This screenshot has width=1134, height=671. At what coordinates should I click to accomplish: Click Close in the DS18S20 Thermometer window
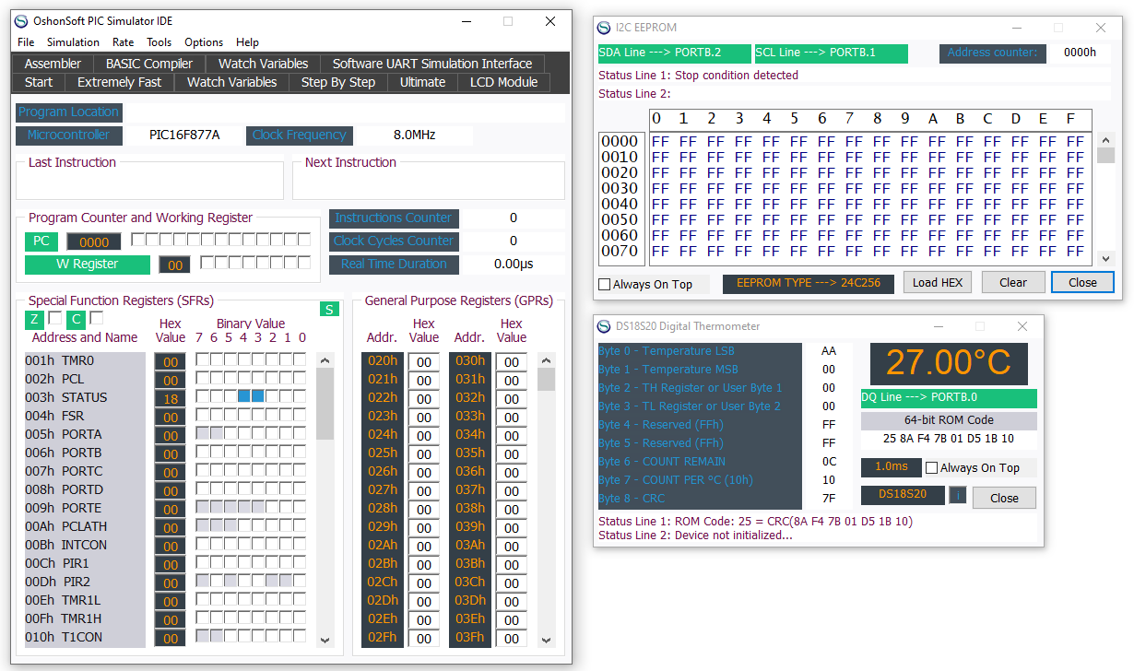coord(1004,498)
